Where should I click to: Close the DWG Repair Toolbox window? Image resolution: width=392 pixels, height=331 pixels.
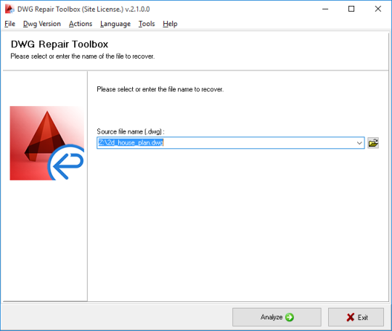click(x=378, y=9)
